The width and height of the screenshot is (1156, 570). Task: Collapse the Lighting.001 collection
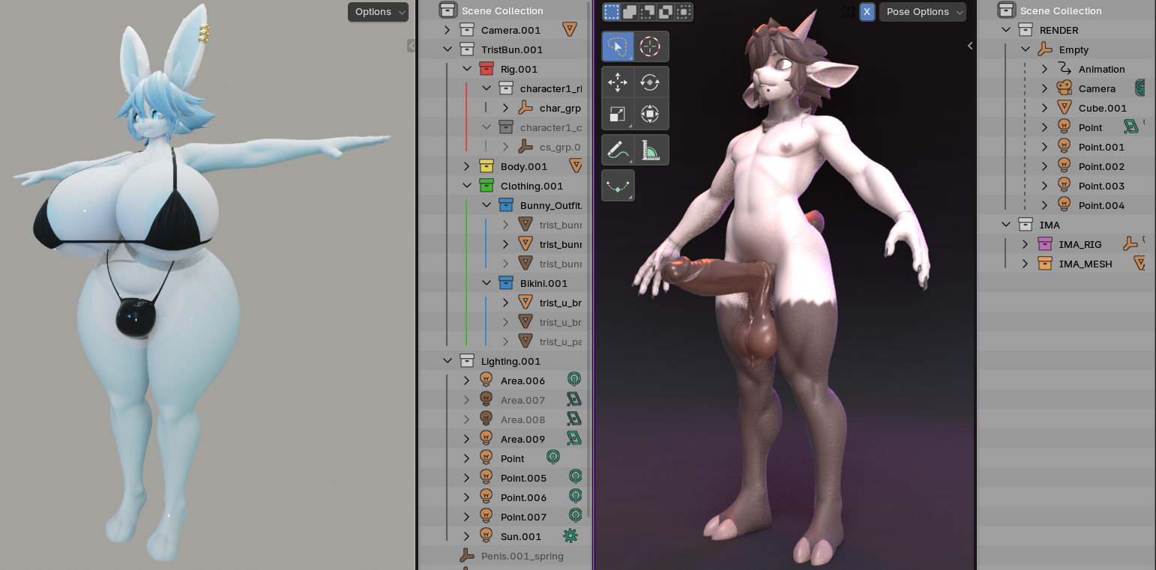coord(448,361)
